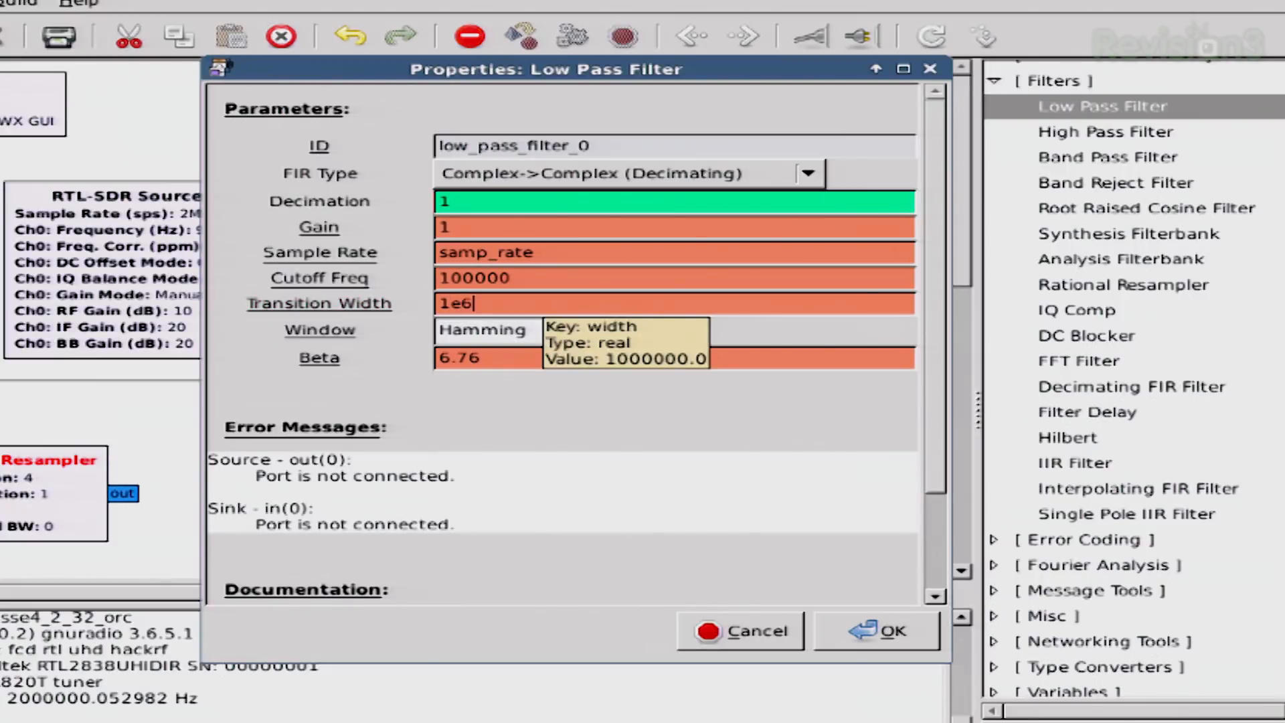This screenshot has width=1285, height=723.
Task: Select Band Reject Filter block
Action: (x=1116, y=183)
